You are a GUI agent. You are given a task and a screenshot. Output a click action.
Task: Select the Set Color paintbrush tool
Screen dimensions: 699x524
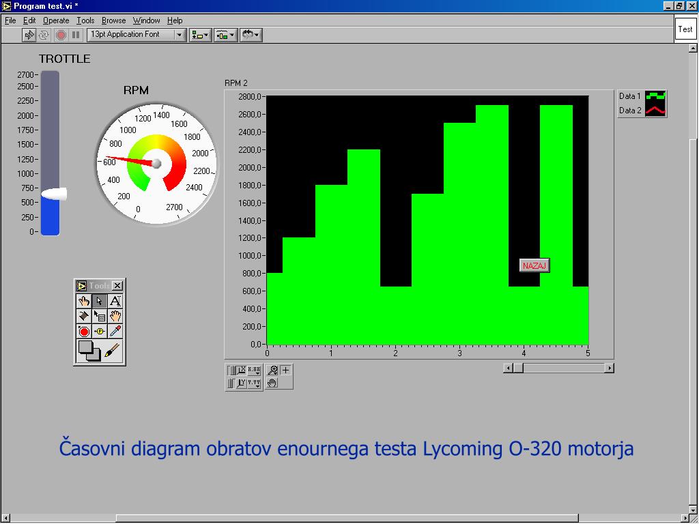point(113,351)
